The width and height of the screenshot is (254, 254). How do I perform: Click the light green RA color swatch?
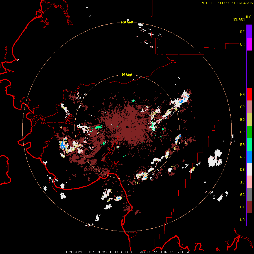pos(249,144)
